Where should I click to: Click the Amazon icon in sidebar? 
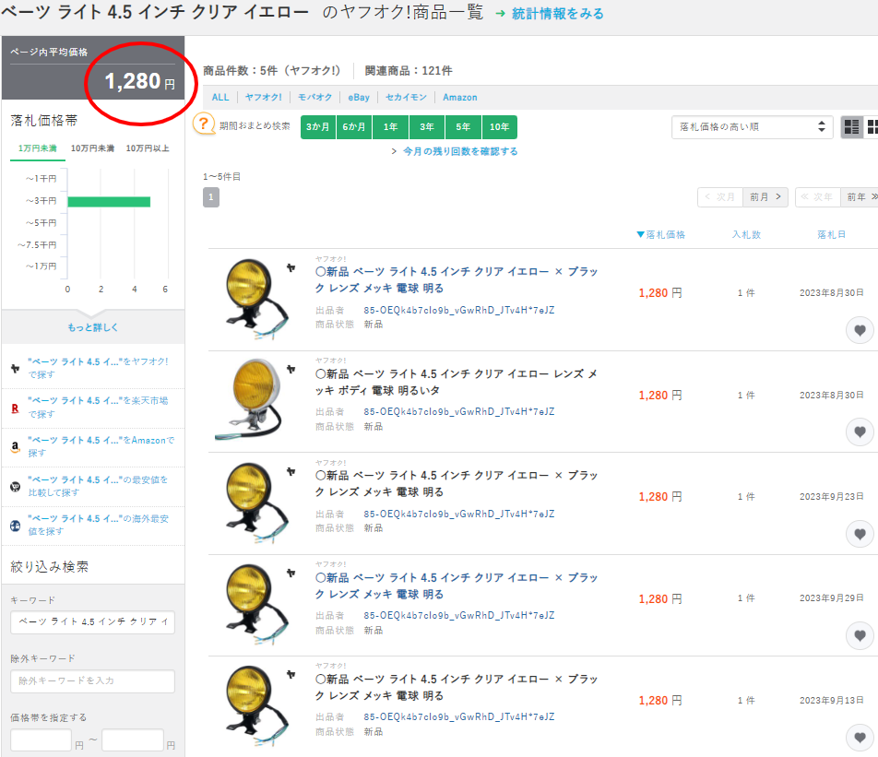tap(15, 447)
